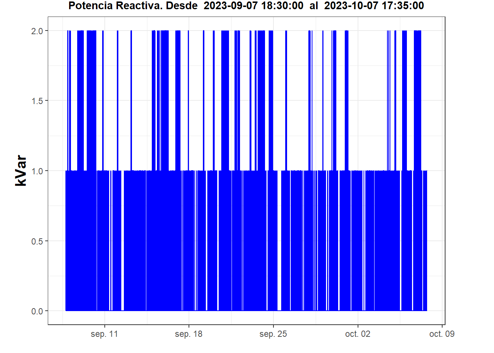Select the kVar y-axis label

click(21, 171)
